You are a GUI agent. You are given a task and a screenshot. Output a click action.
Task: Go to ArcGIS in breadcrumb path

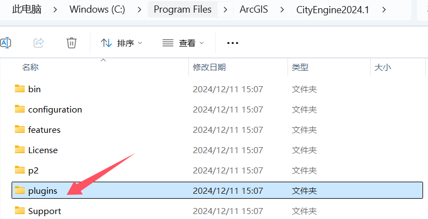tap(253, 10)
